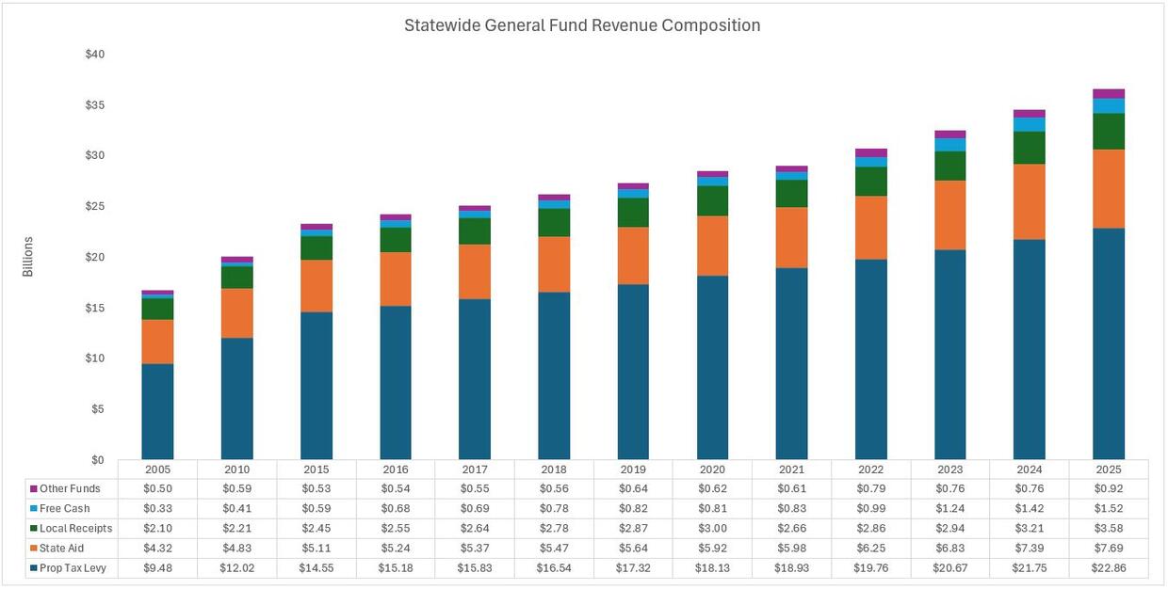Screen dimensions: 1168x589
Task: Click the State Aid orange legend swatch
Action: click(x=34, y=549)
